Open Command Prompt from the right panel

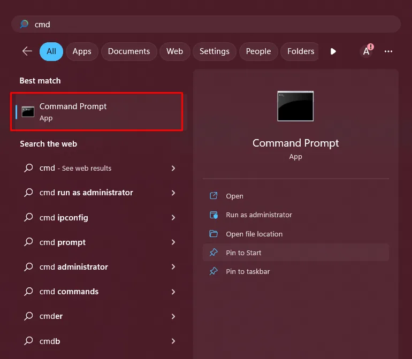click(234, 196)
